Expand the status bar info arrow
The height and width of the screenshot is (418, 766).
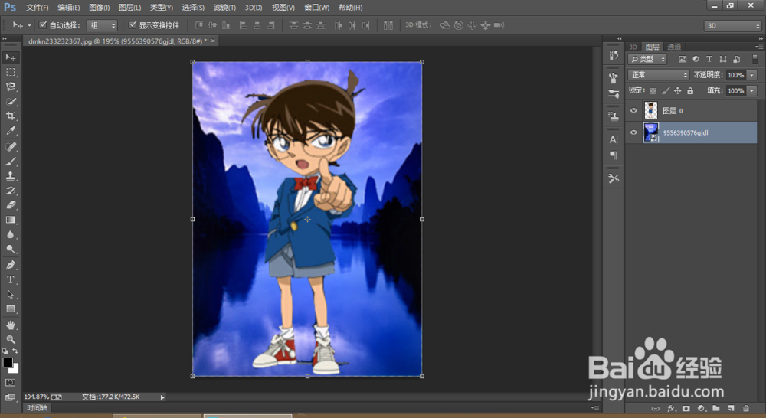[162, 397]
